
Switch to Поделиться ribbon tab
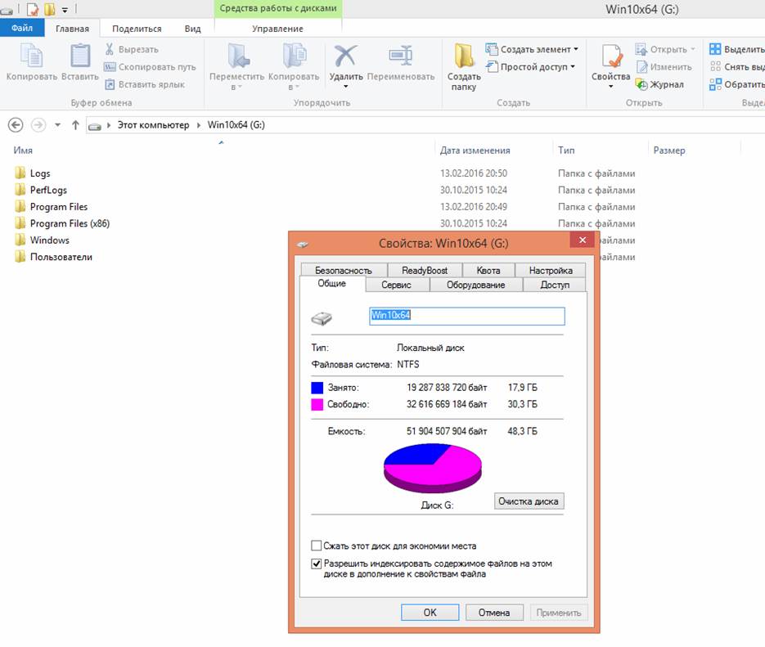click(x=137, y=29)
